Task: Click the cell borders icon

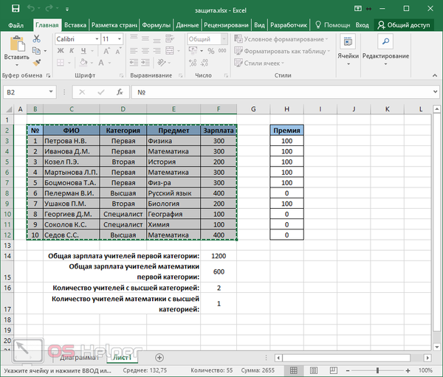Action: point(61,63)
